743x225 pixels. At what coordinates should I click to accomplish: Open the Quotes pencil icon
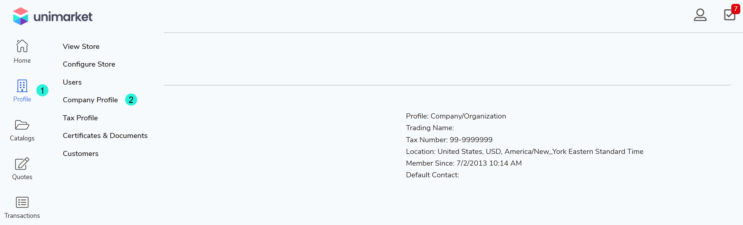point(22,164)
